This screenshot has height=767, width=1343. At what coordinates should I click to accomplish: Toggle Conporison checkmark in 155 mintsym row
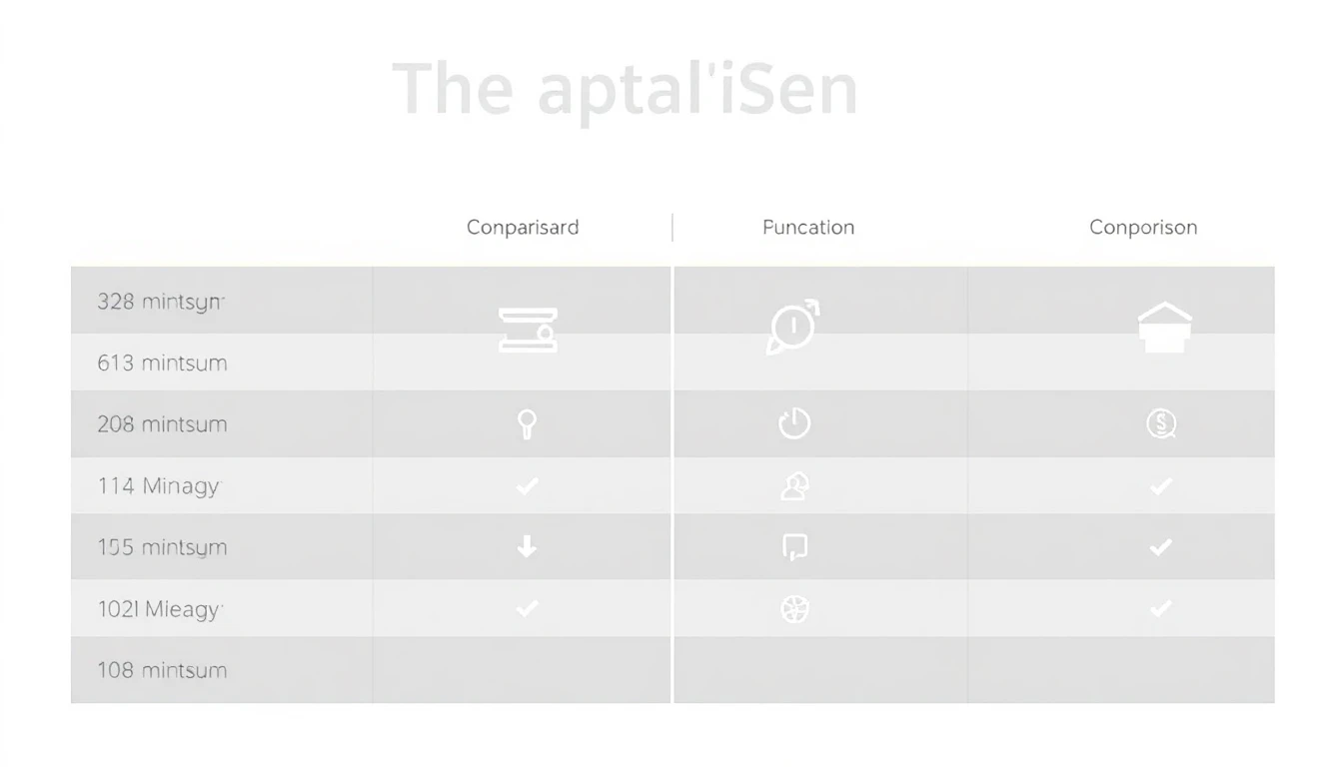(1161, 547)
